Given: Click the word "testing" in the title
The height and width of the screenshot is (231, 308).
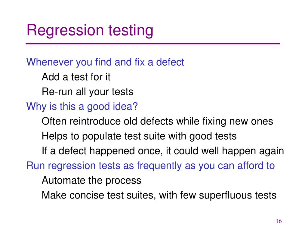Looking at the screenshot, I should tap(131, 31).
